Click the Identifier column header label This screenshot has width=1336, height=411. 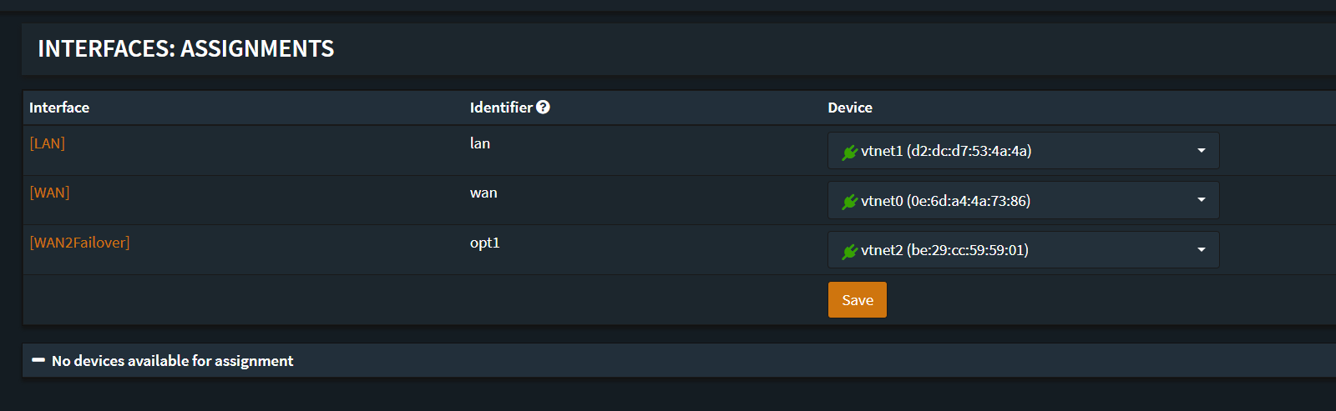point(501,108)
